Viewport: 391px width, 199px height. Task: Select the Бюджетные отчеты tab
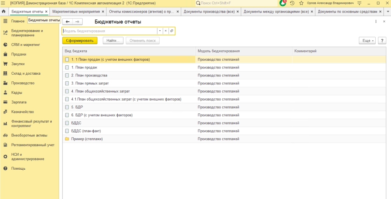(x=28, y=12)
